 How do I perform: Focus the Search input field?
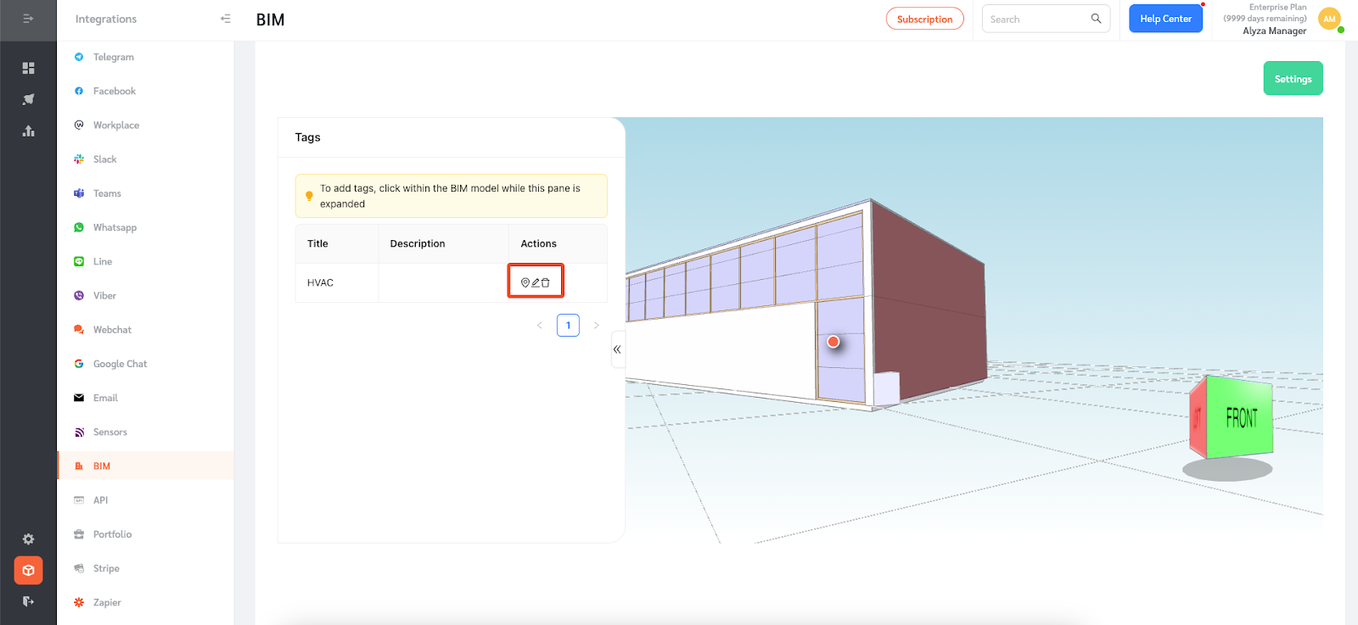(1035, 19)
